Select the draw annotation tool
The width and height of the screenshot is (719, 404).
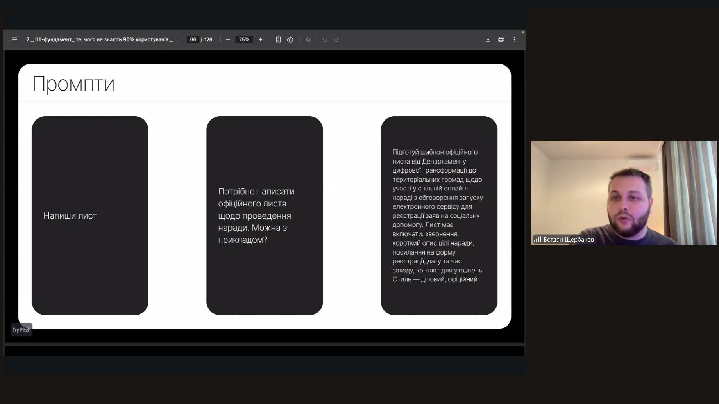(x=308, y=39)
